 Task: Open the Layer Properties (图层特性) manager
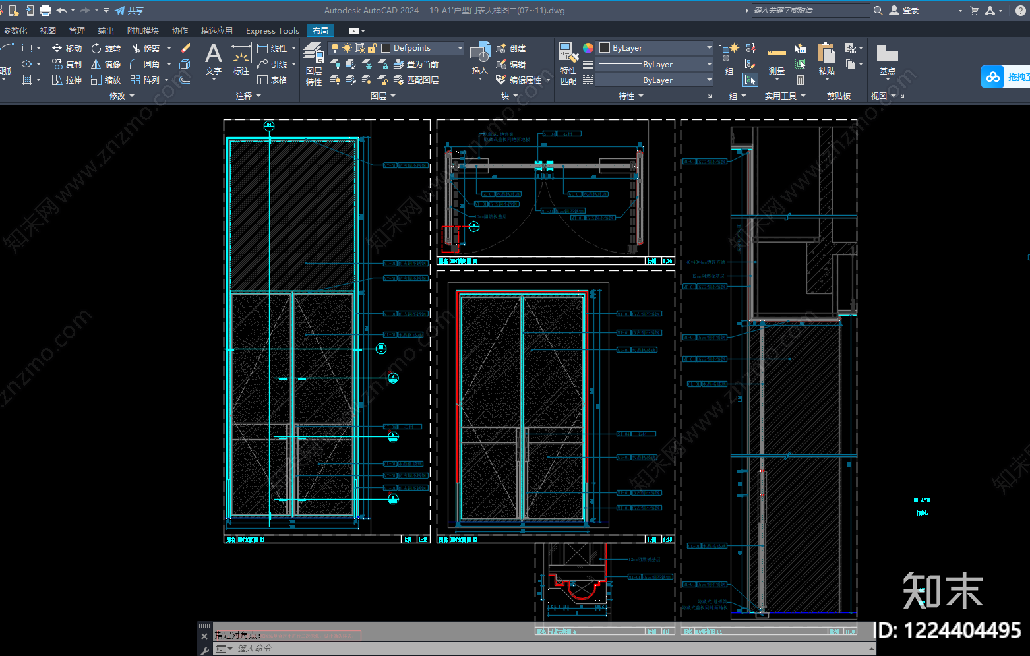point(314,64)
